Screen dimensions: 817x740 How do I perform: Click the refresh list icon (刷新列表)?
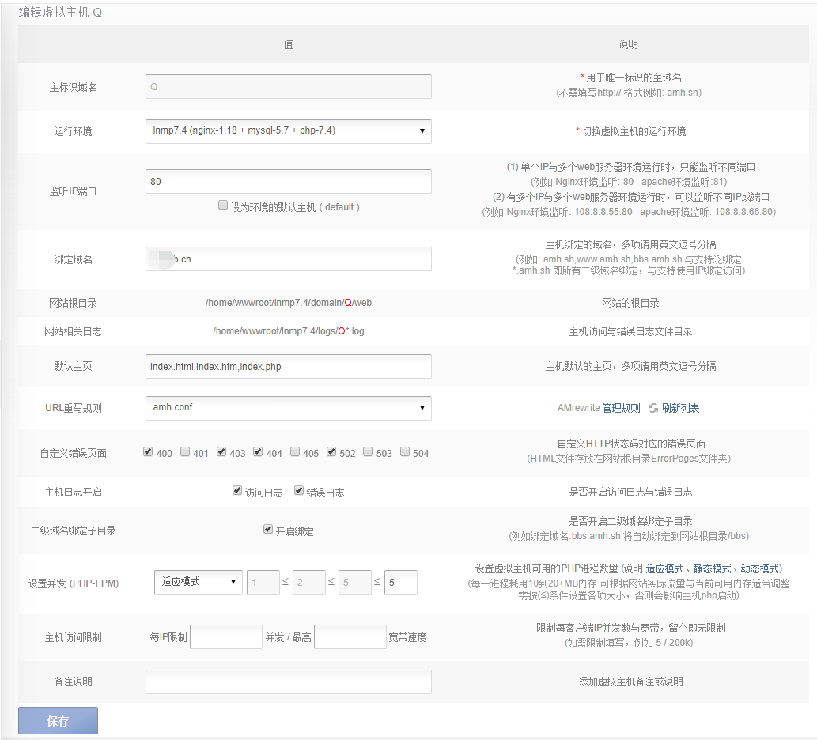653,408
